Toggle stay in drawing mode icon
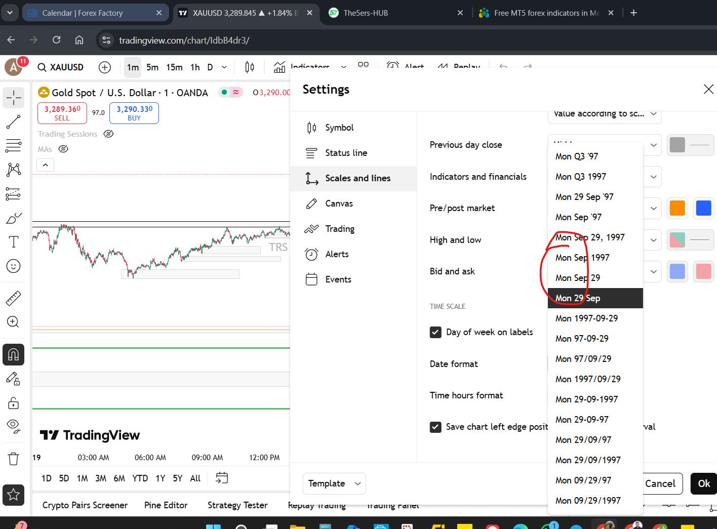The height and width of the screenshot is (529, 717). click(x=13, y=379)
